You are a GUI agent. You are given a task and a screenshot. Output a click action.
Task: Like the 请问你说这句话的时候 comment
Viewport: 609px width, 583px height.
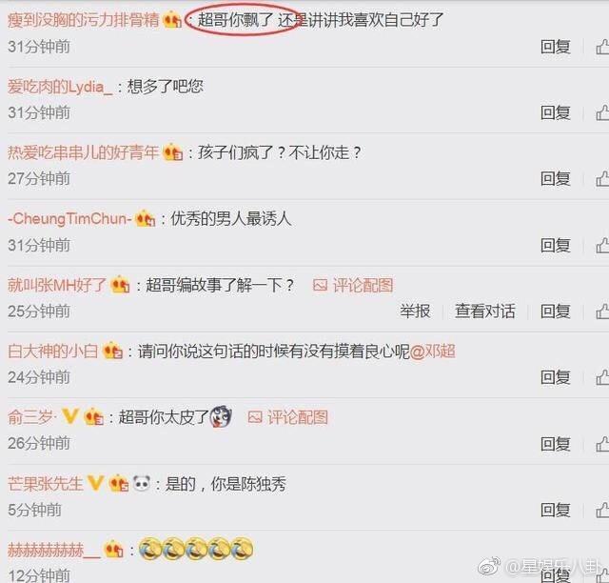[602, 377]
